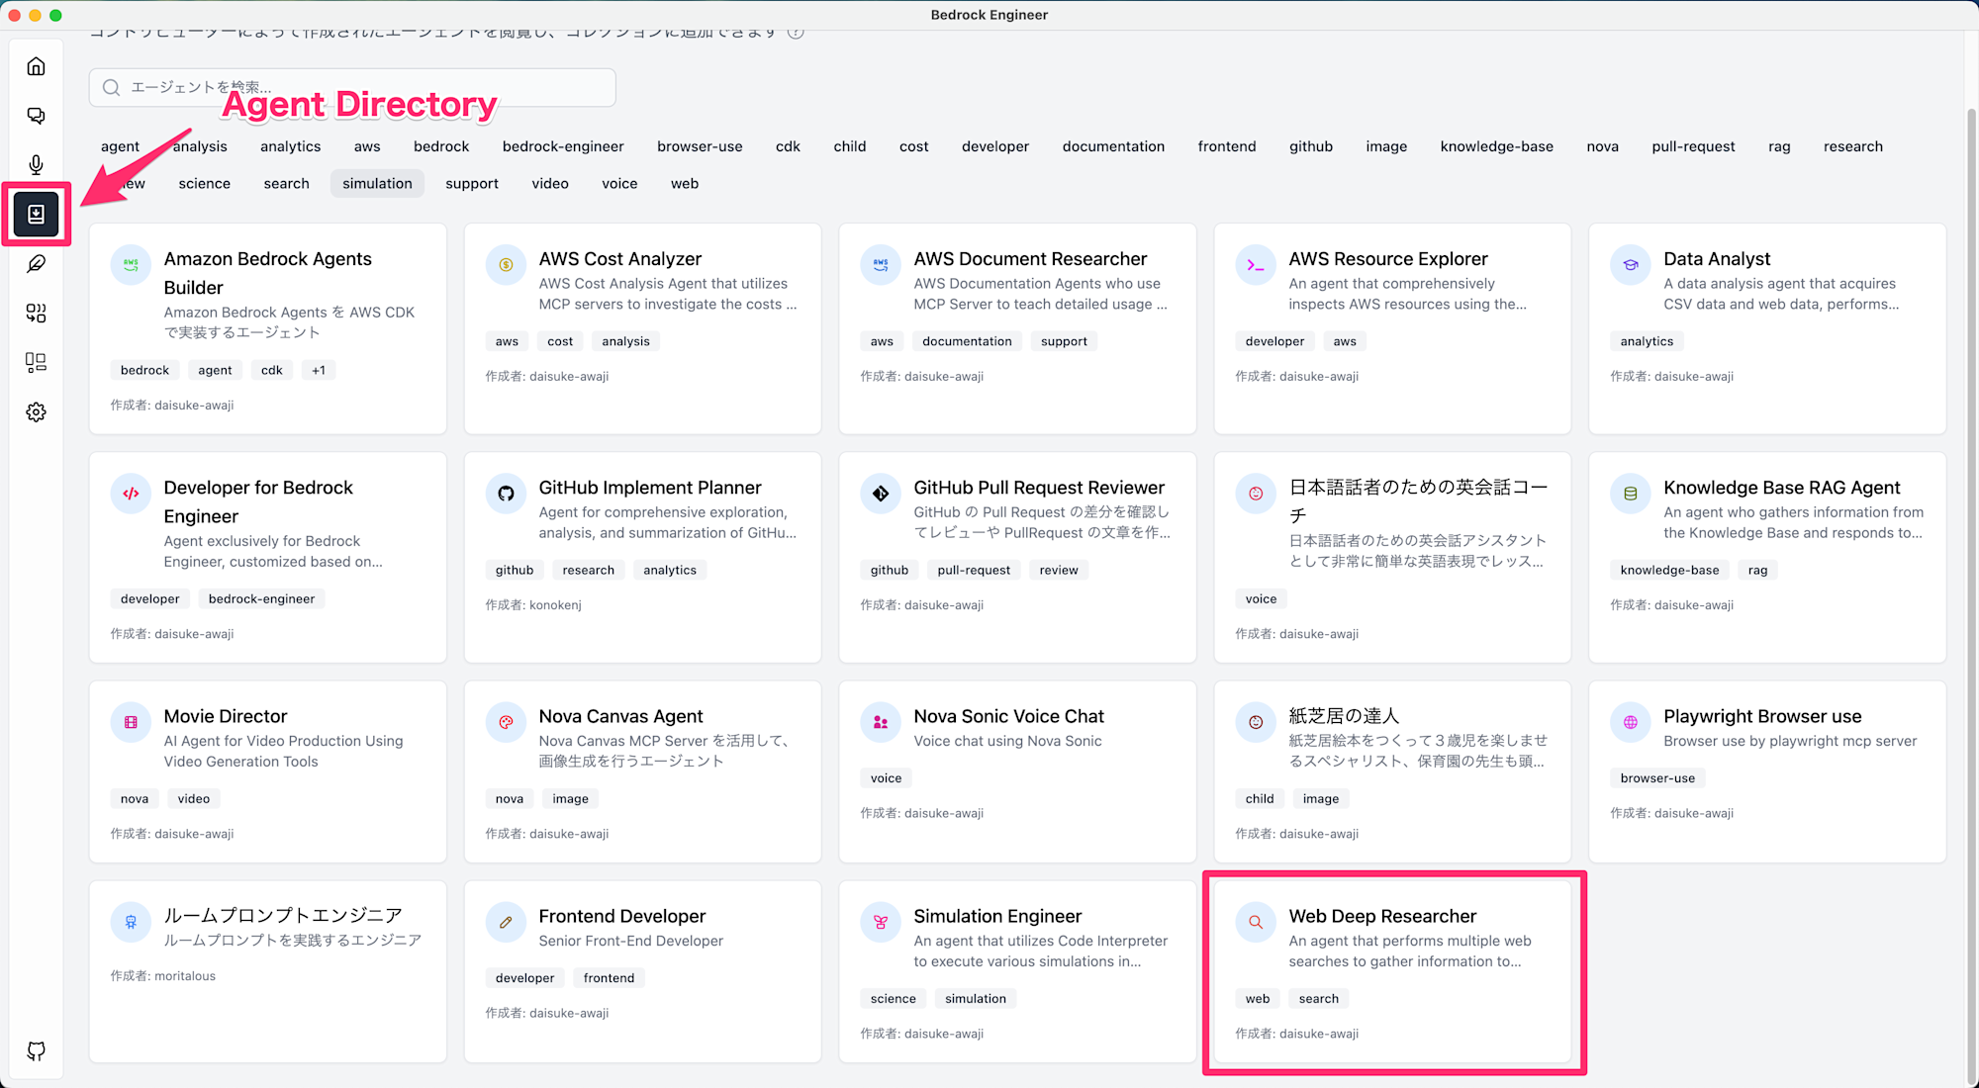Filter by the pull-request tag
The width and height of the screenshot is (1979, 1088).
(1693, 146)
